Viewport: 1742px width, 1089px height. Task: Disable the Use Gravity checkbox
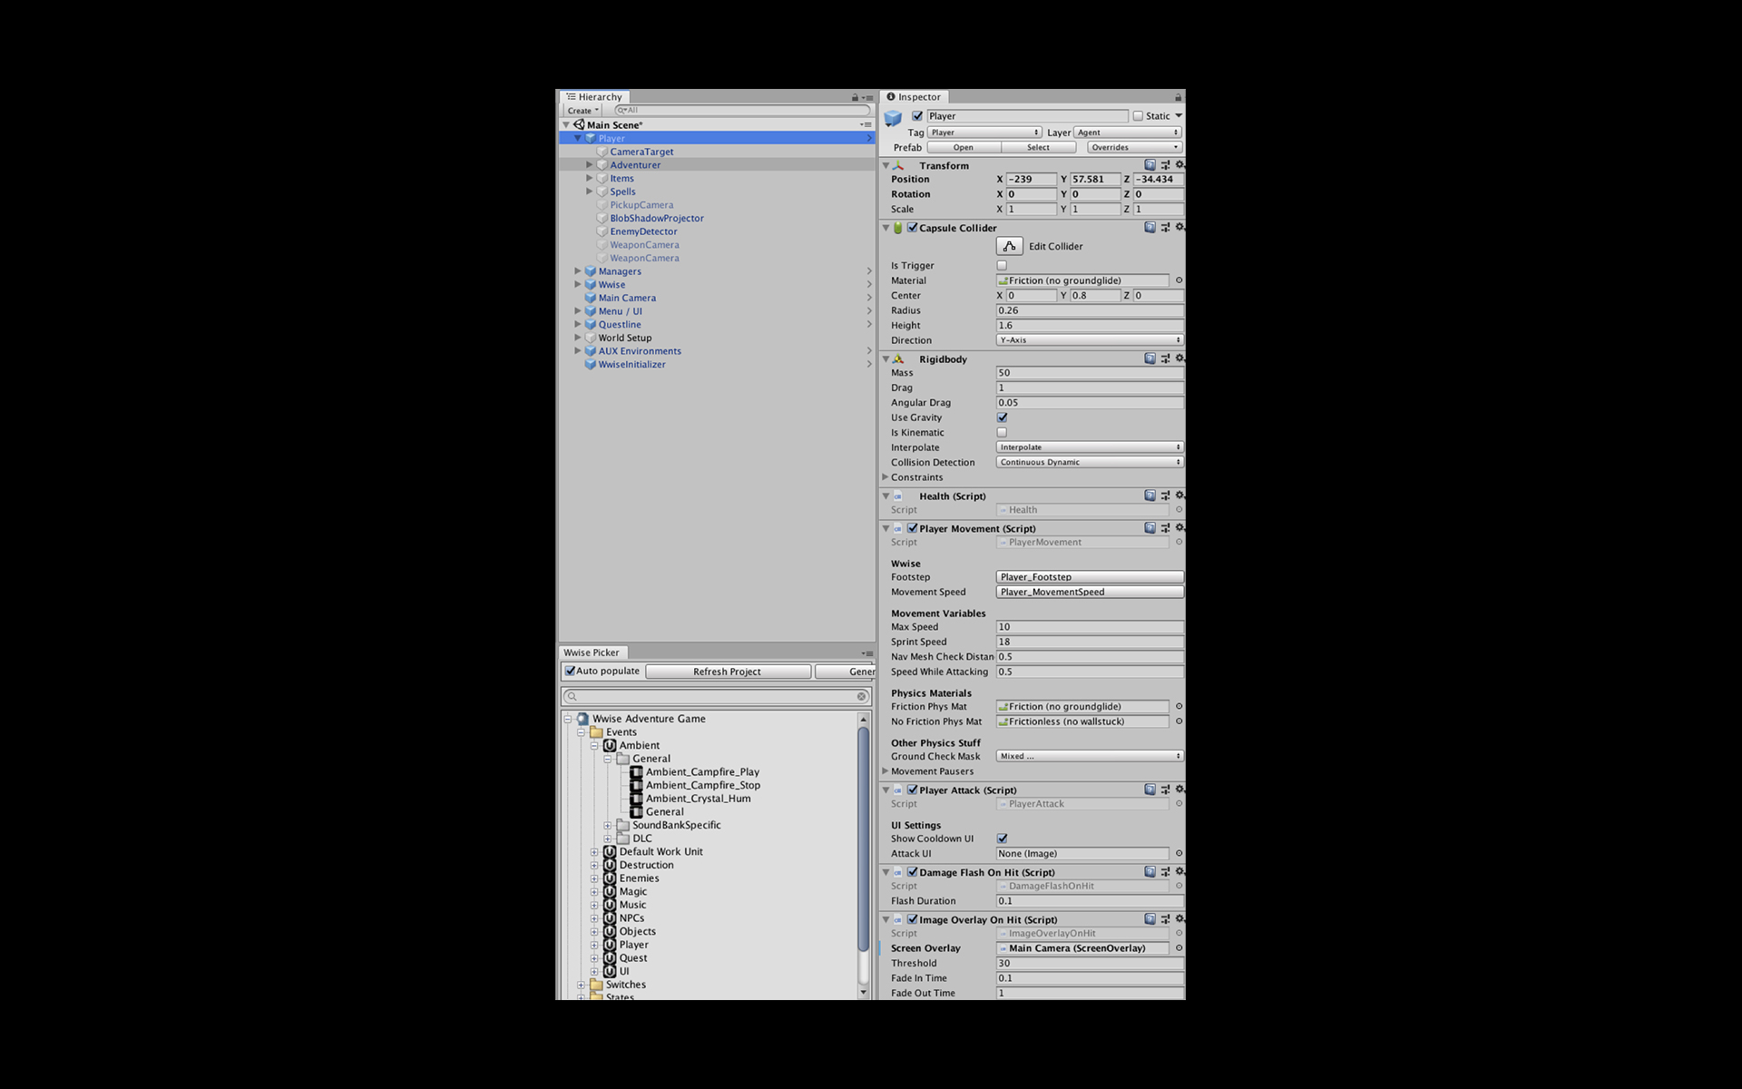[1002, 417]
